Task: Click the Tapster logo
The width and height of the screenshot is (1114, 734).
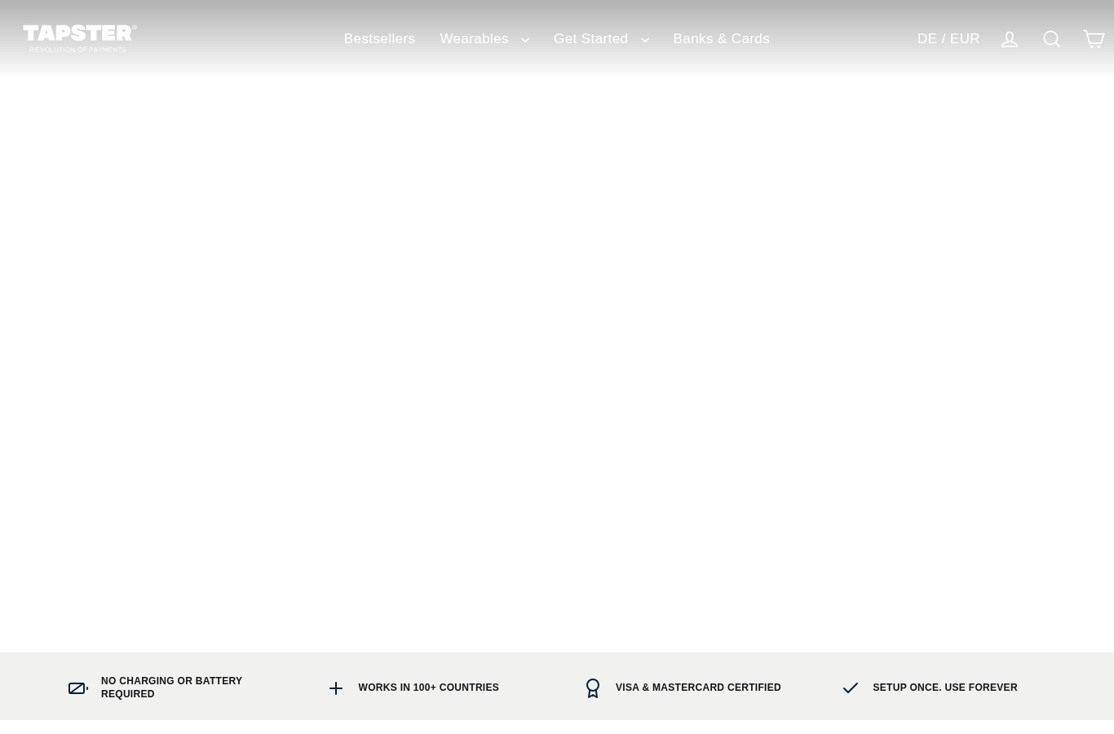Action: [80, 38]
